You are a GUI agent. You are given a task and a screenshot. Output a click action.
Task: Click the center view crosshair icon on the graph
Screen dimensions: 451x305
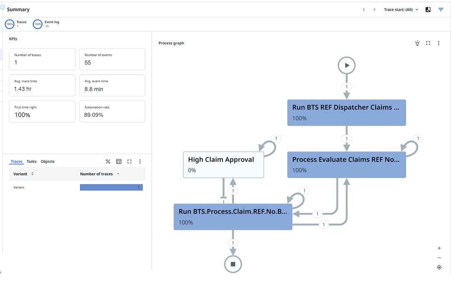tap(439, 267)
